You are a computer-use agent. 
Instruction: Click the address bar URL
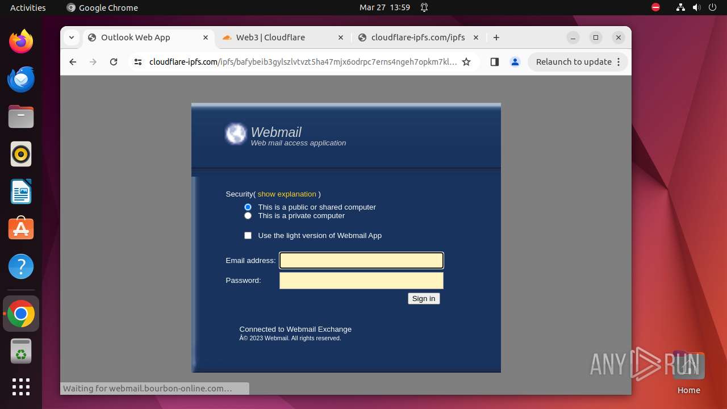(x=303, y=62)
